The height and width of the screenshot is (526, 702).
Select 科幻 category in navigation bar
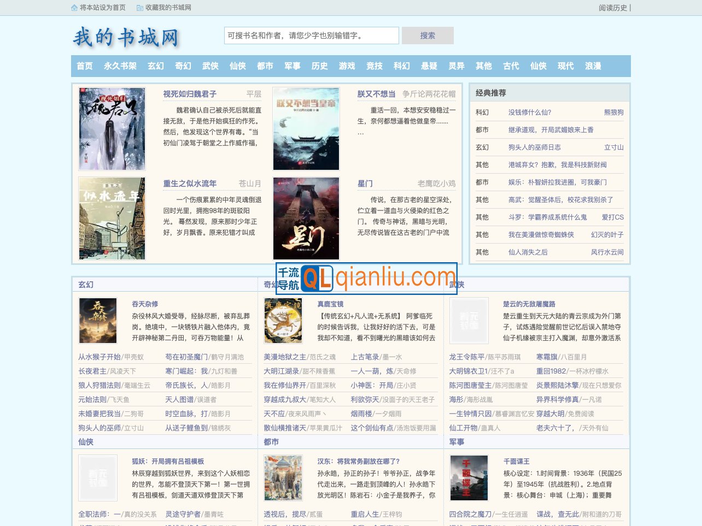[402, 66]
